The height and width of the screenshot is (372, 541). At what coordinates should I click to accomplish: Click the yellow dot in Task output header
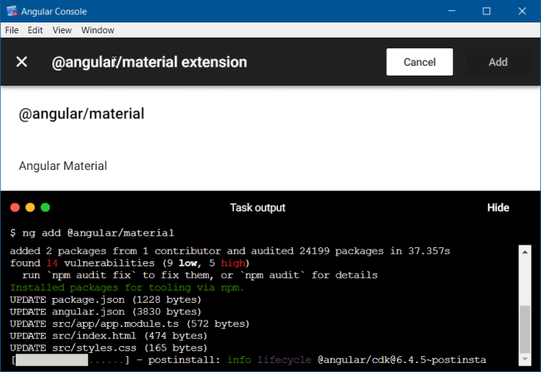pyautogui.click(x=30, y=207)
